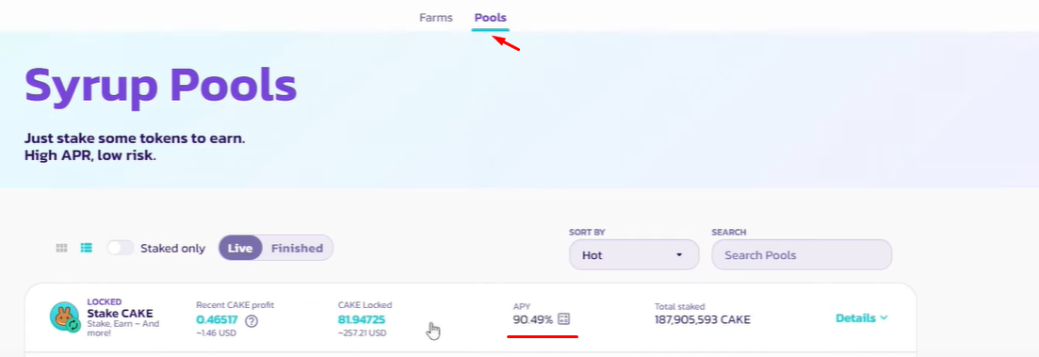Click the Details chevron arrow
This screenshot has height=357, width=1039.
[x=884, y=318]
